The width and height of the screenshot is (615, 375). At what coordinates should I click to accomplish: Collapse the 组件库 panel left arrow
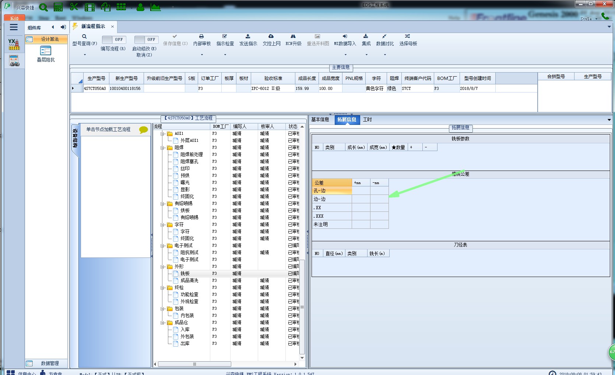coord(53,27)
